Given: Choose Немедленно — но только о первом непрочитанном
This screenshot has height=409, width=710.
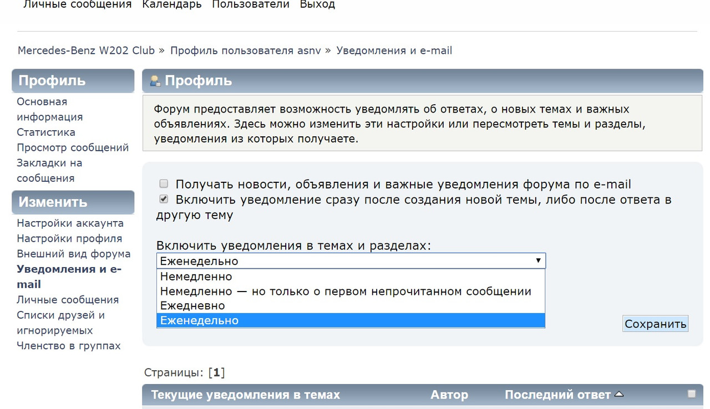Looking at the screenshot, I should [351, 291].
